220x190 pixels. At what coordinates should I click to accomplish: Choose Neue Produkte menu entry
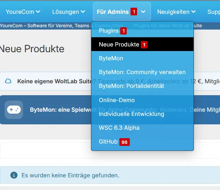pyautogui.click(x=142, y=45)
